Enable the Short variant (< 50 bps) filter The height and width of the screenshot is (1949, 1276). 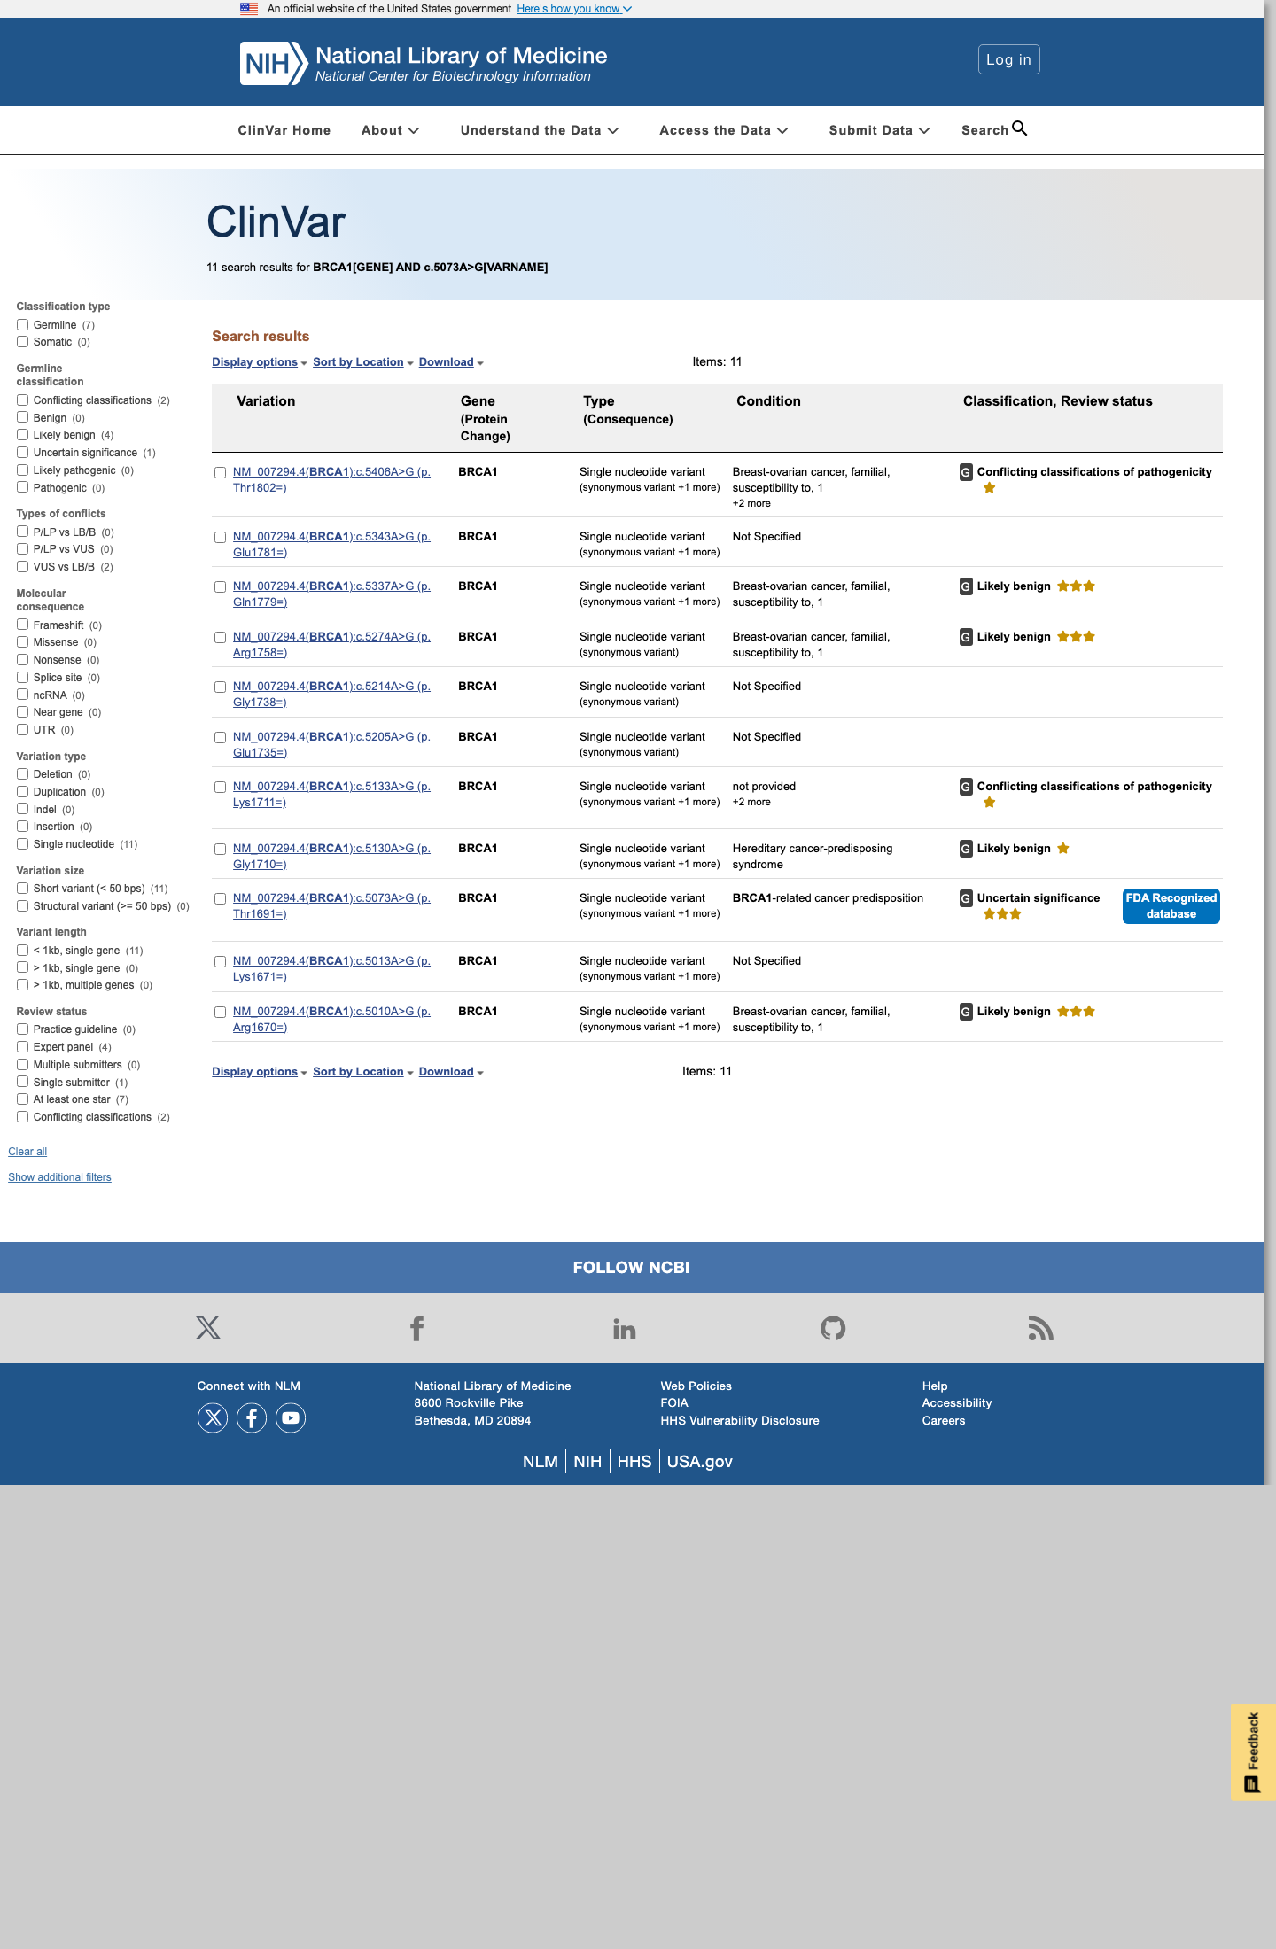(23, 889)
